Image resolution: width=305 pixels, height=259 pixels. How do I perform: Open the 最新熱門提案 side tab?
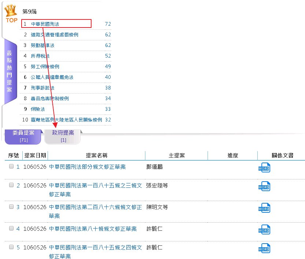[x=10, y=71]
